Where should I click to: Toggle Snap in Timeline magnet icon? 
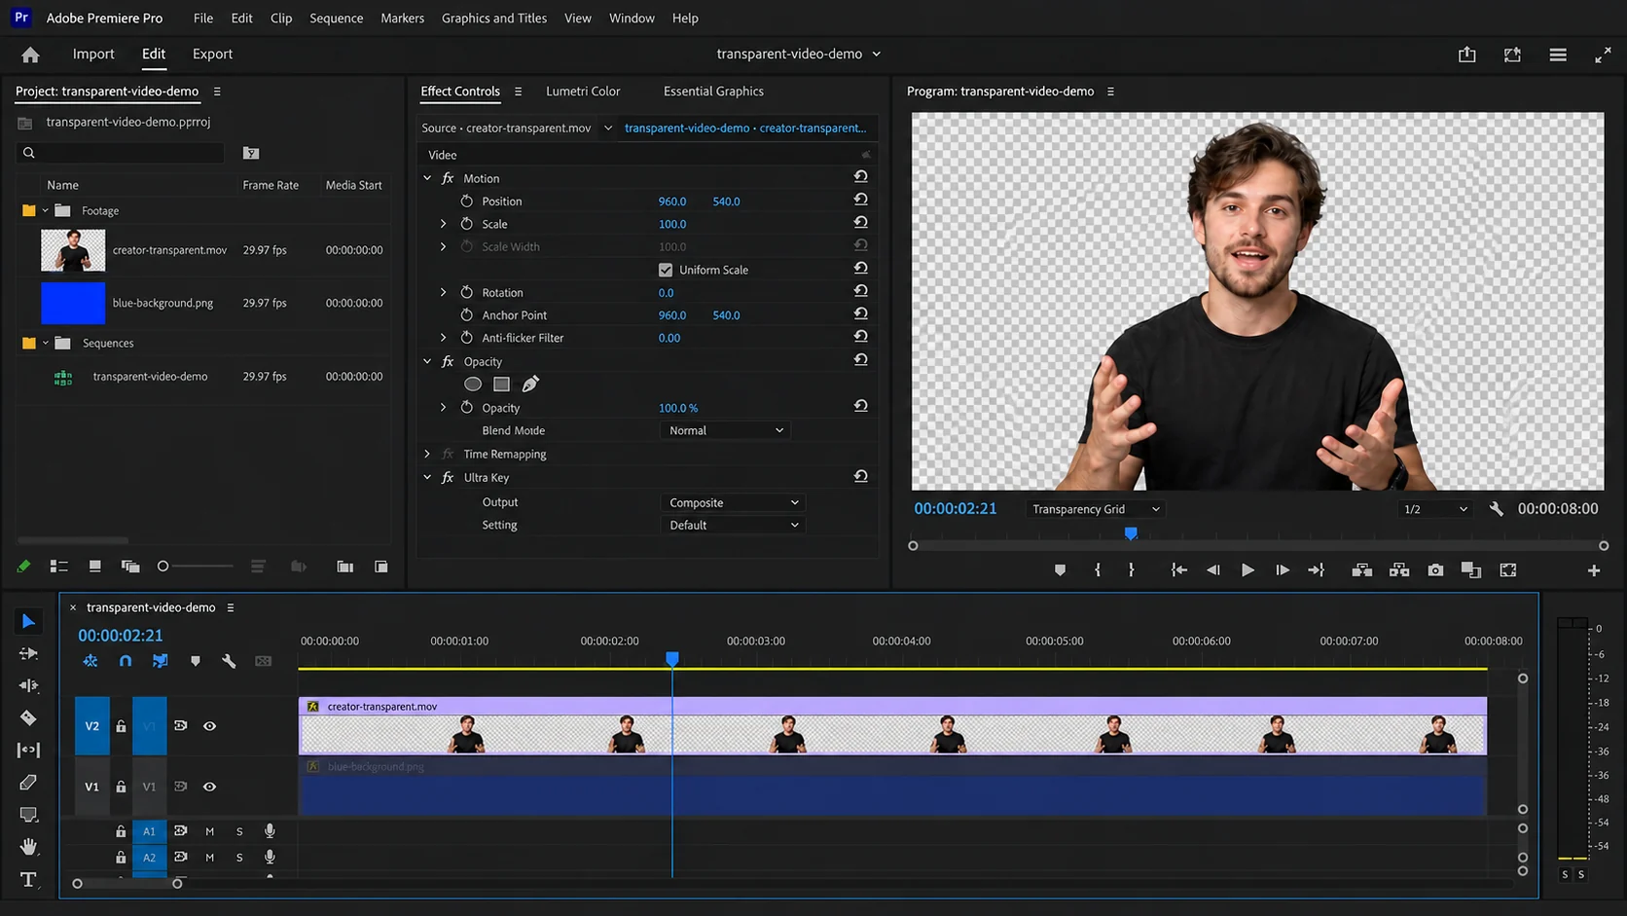(x=126, y=661)
